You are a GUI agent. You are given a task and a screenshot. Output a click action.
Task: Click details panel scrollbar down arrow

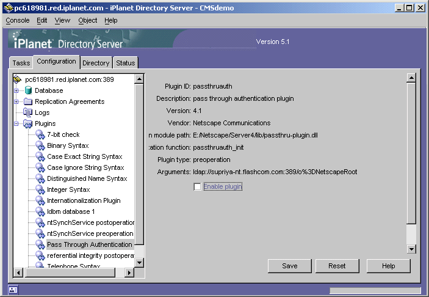(411, 249)
